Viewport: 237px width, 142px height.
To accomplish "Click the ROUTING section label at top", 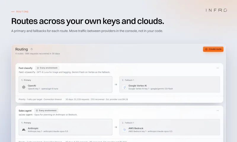I will (23, 12).
